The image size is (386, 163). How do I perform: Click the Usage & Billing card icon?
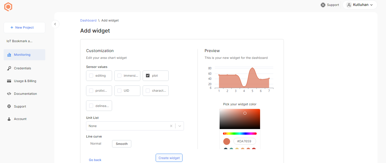tap(9, 81)
